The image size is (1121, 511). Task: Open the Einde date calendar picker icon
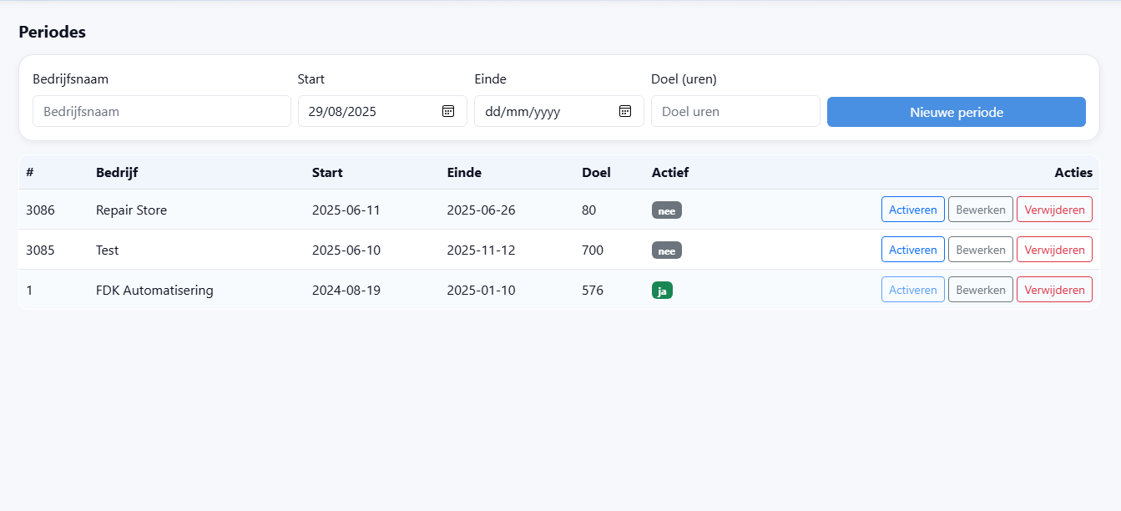click(x=625, y=111)
